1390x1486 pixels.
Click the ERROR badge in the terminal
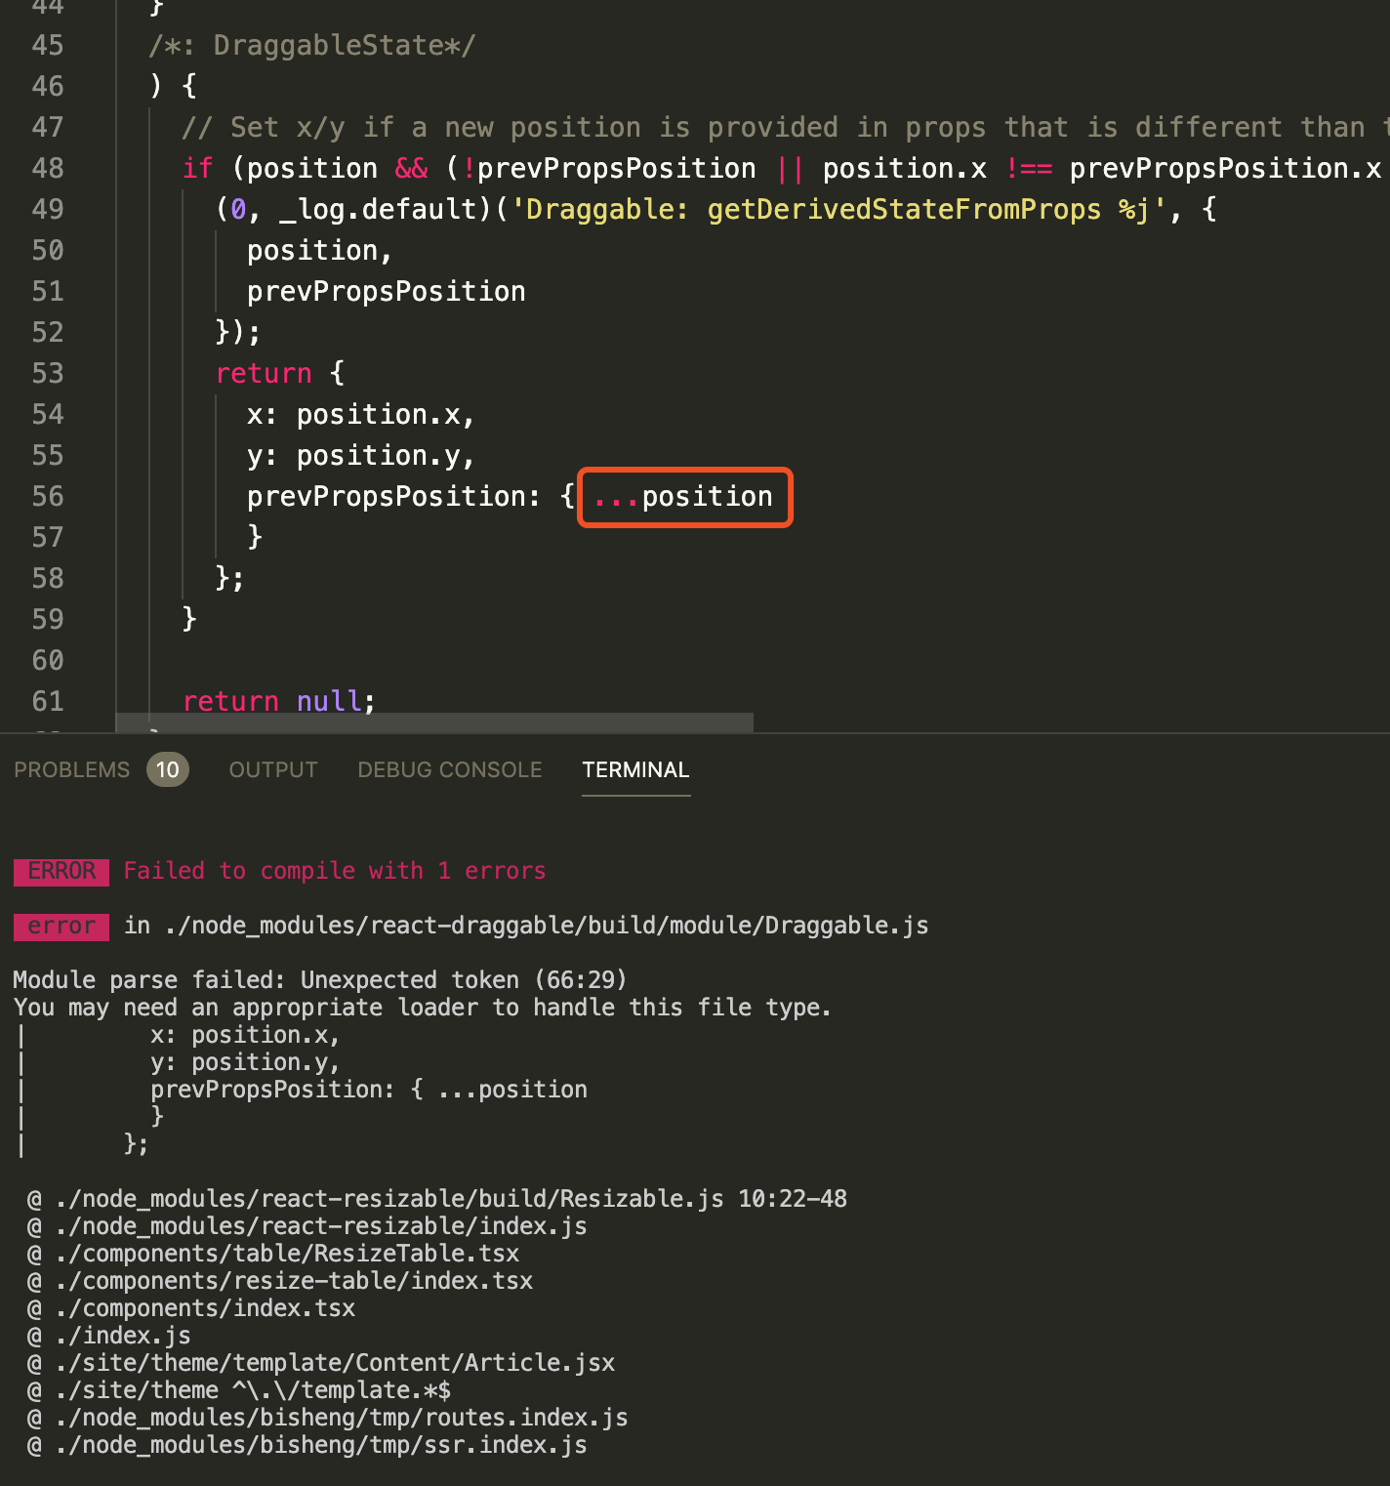pos(61,871)
